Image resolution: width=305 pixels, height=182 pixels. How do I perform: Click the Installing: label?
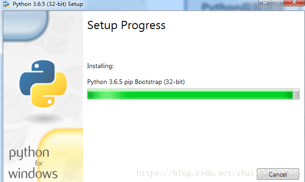click(x=100, y=66)
